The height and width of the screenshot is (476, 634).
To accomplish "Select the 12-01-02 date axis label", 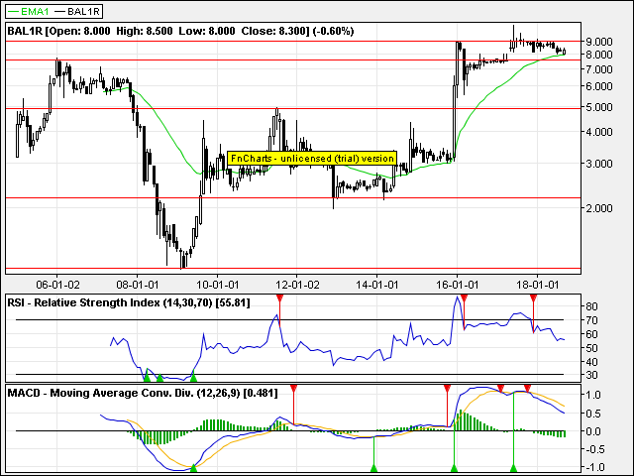I will 297,285.
